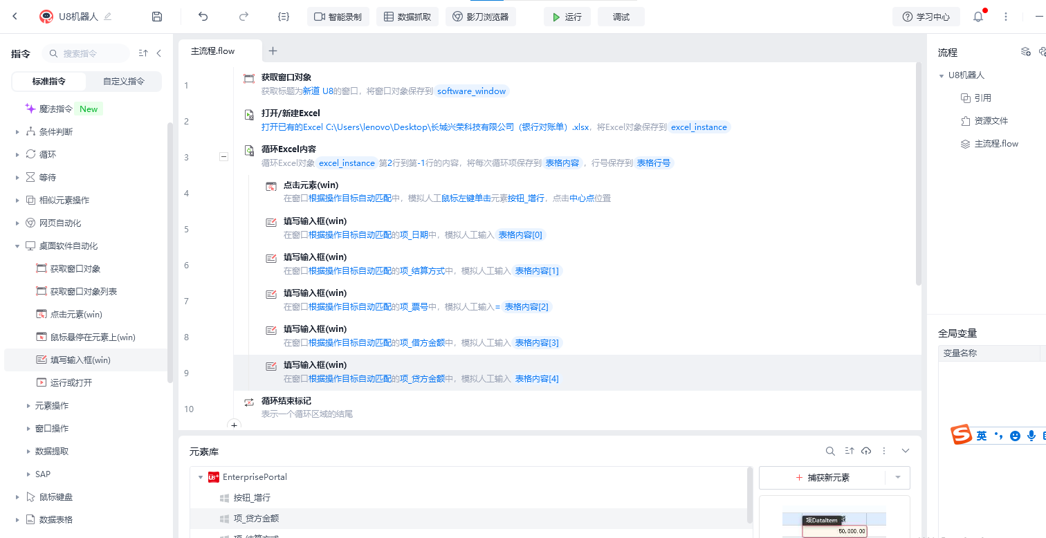Expand the 窗口操作 subgroup
Screen dimensions: 1046x538
28,428
